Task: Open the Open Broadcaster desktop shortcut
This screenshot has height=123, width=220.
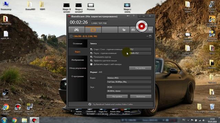Action: (5, 95)
